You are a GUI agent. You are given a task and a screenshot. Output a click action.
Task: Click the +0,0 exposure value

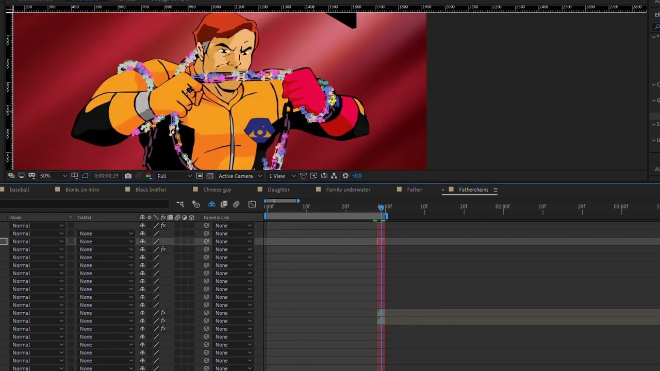tap(356, 176)
